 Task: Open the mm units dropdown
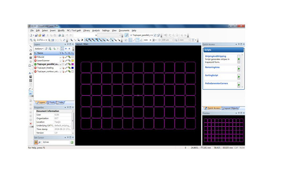(x=150, y=40)
